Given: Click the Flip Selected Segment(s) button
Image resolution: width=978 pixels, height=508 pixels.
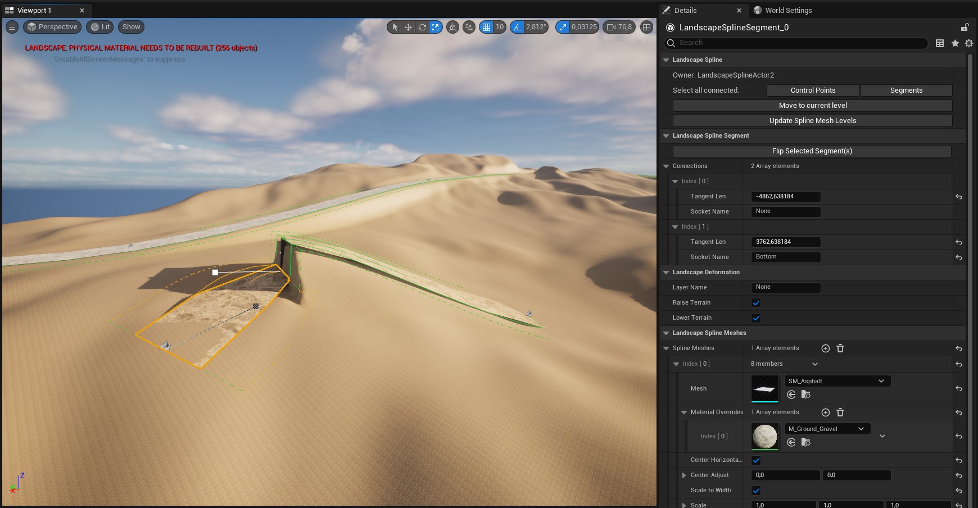Looking at the screenshot, I should click(812, 151).
